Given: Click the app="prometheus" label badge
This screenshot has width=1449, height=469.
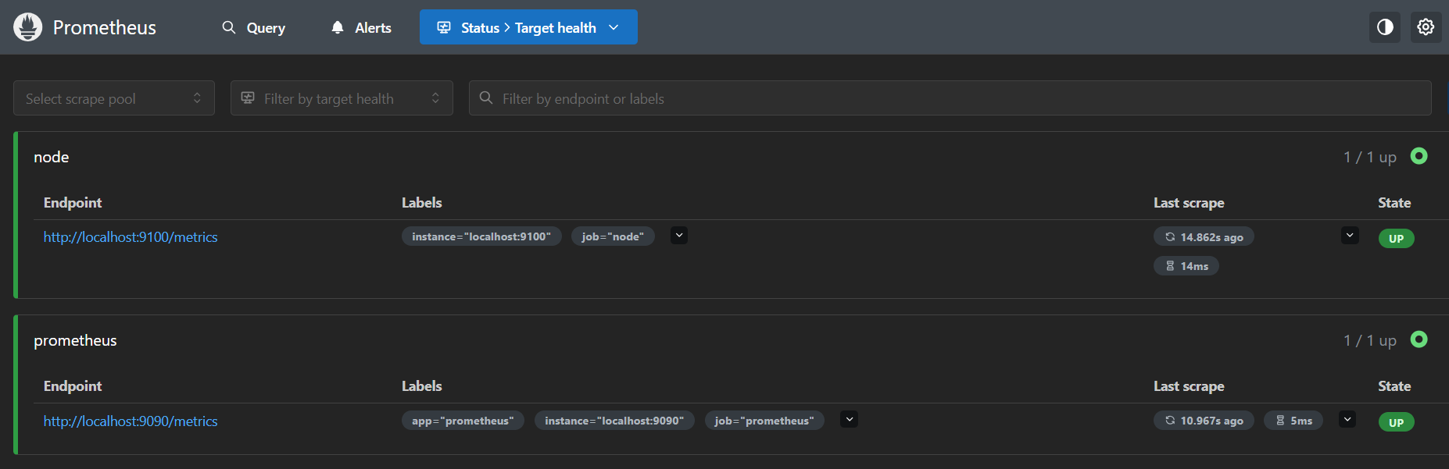Looking at the screenshot, I should click(x=463, y=421).
